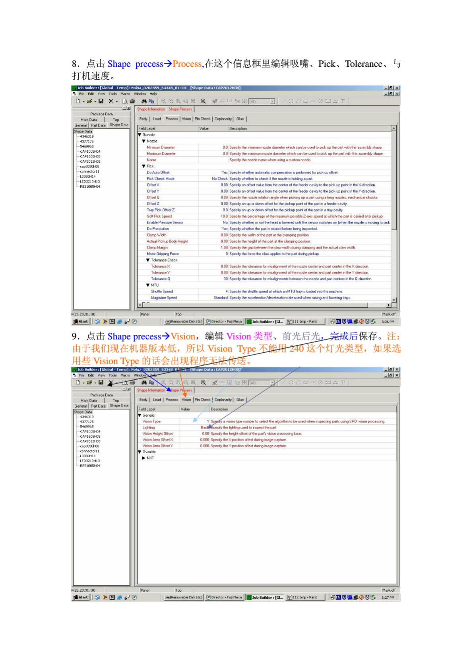The height and width of the screenshot is (668, 473).
Task: Click grid icon beside (All) box, upper toolbar
Action: click(244, 101)
